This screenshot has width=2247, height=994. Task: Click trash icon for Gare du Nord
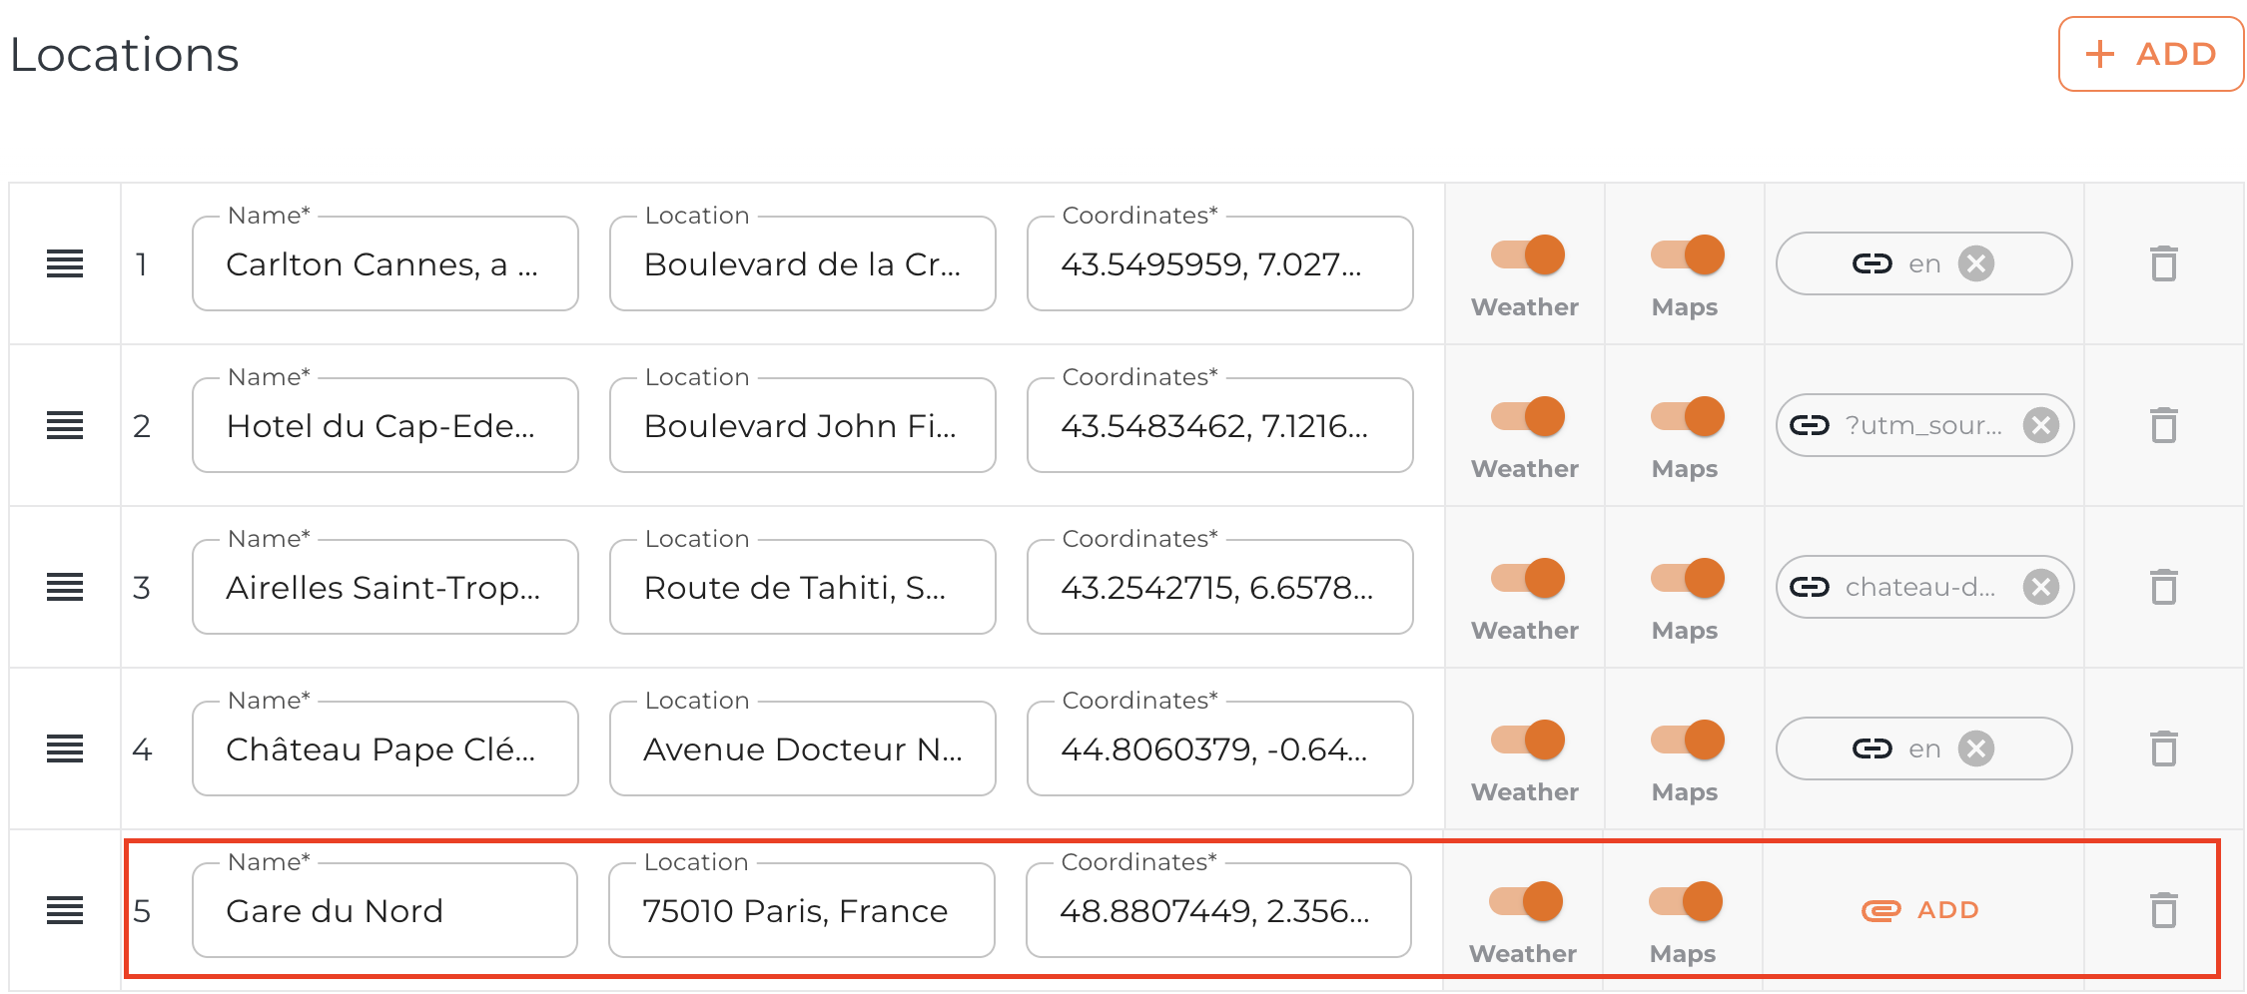coord(2163,910)
